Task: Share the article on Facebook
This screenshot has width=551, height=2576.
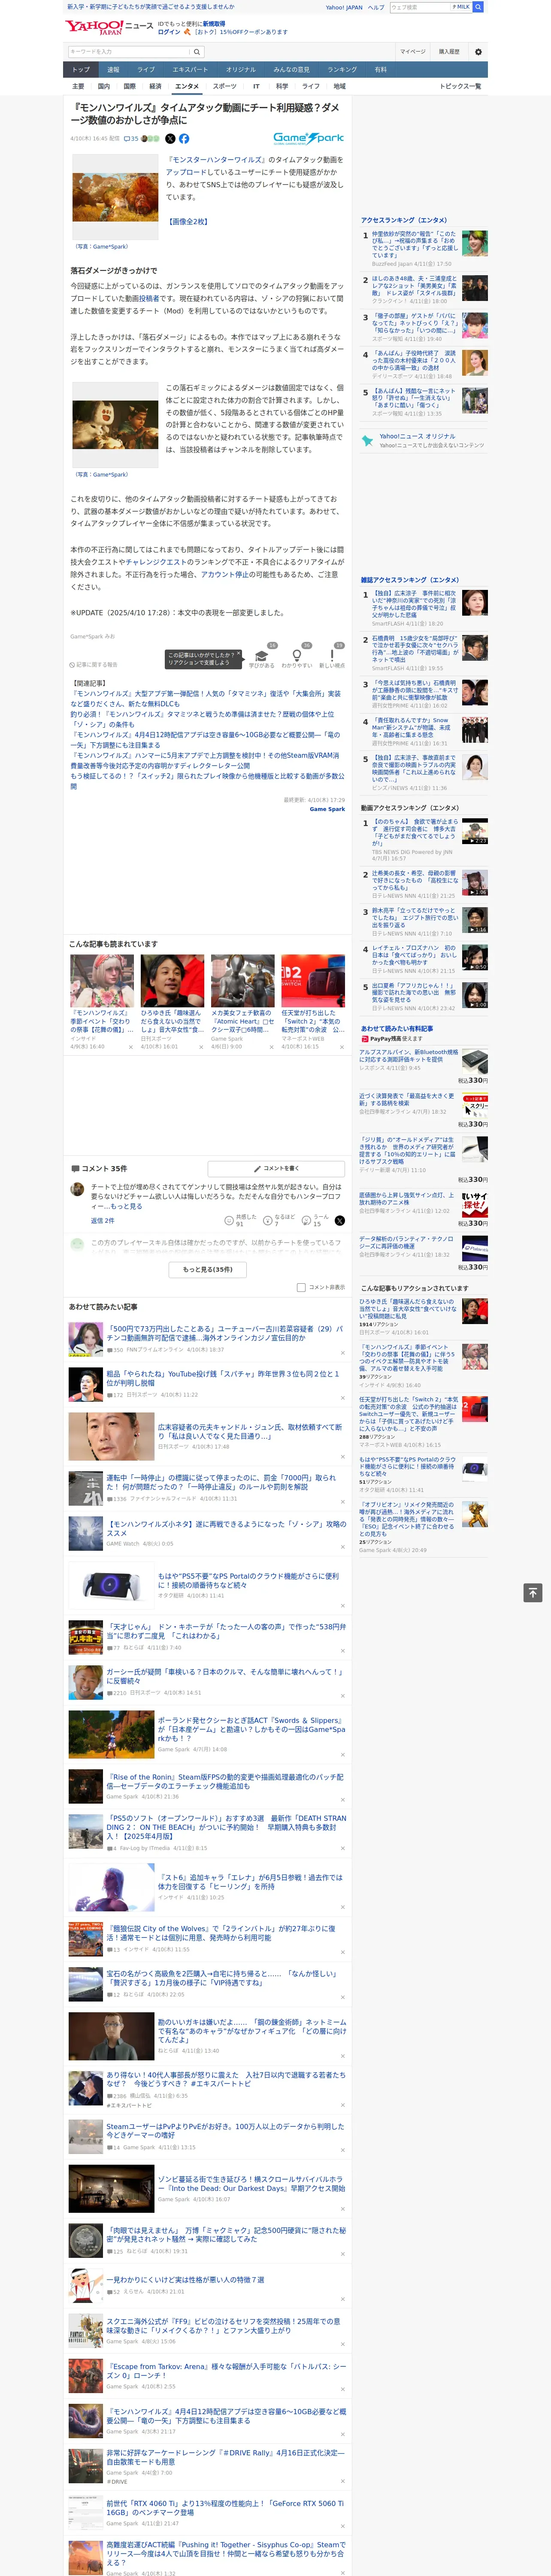Action: point(184,139)
